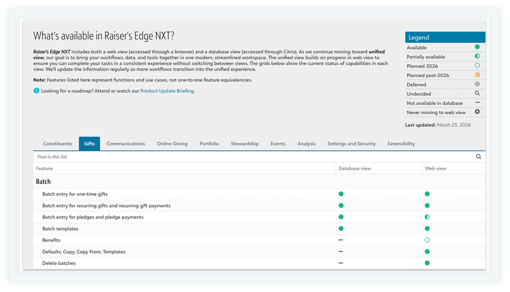Click the 'Last updated: March 25, 2026' text

(x=437, y=125)
